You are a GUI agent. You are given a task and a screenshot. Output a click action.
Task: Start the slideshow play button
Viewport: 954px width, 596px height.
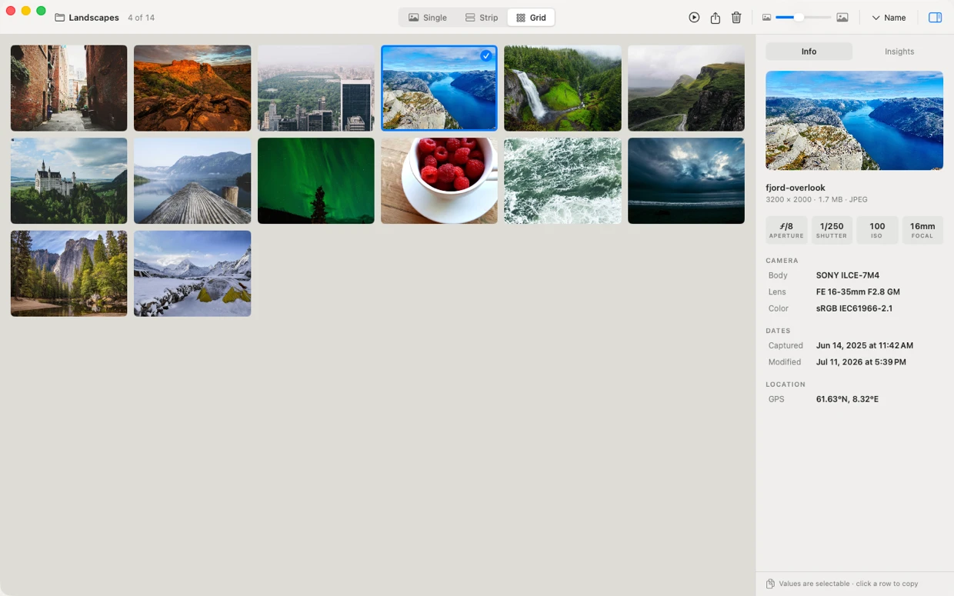coord(694,18)
